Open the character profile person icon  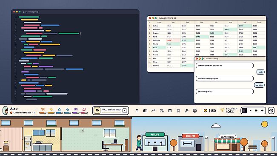137,111
